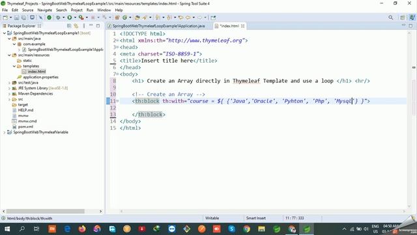Viewport: 417px width, 235px height.
Task: Open the perspective switcher icon
Action: pos(403,18)
